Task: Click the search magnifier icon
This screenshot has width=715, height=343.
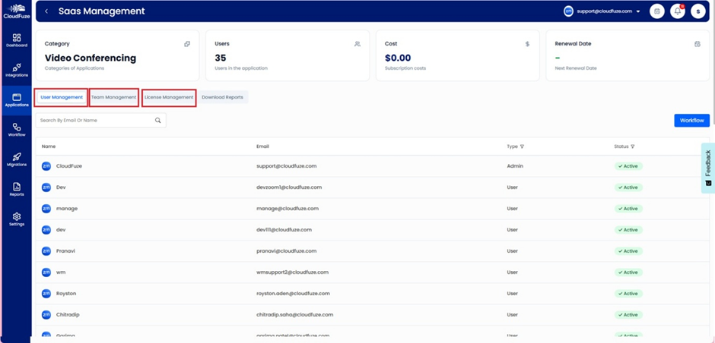Action: coord(158,121)
